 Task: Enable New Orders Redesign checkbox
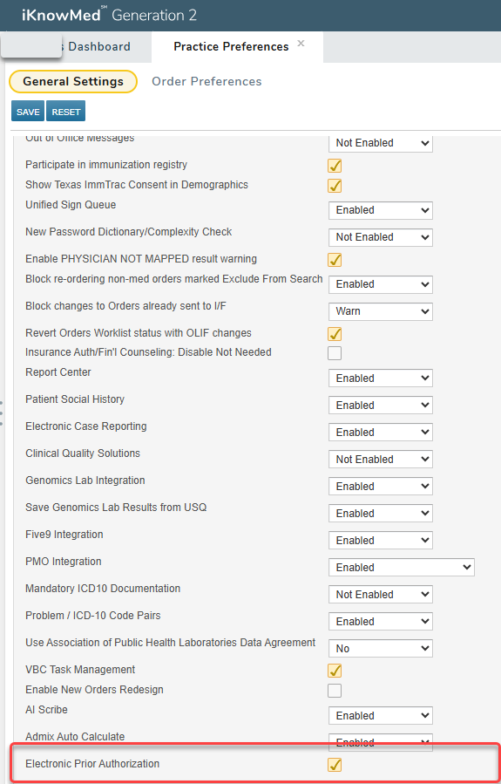pyautogui.click(x=335, y=691)
